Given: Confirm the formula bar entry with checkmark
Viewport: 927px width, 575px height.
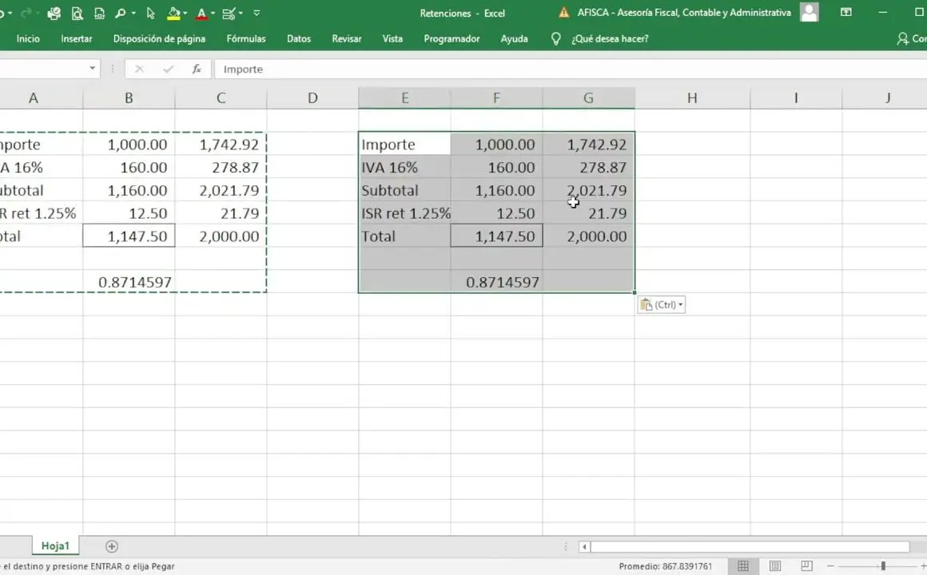Looking at the screenshot, I should point(169,69).
